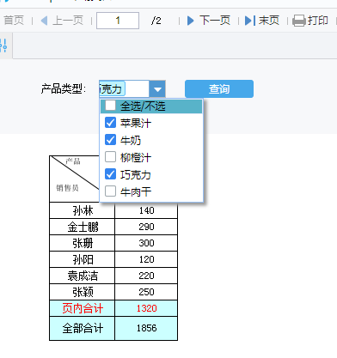The width and height of the screenshot is (337, 358).
Task: Select the 张珊 table cell
Action: pyautogui.click(x=83, y=243)
